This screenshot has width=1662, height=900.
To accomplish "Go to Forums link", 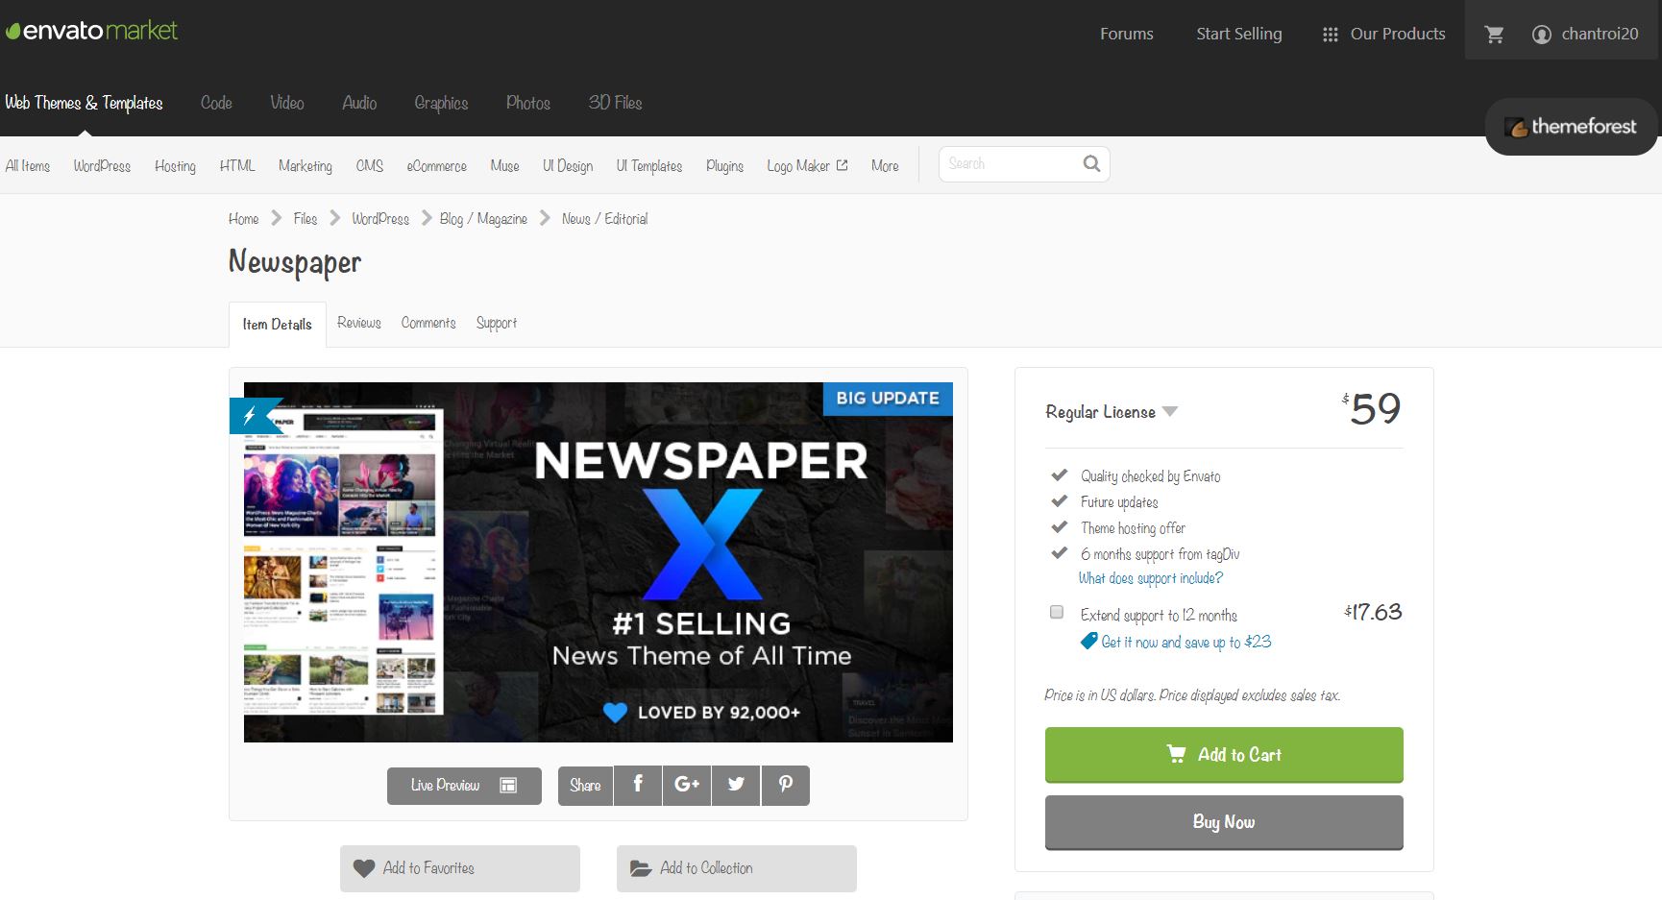I will pos(1127,34).
